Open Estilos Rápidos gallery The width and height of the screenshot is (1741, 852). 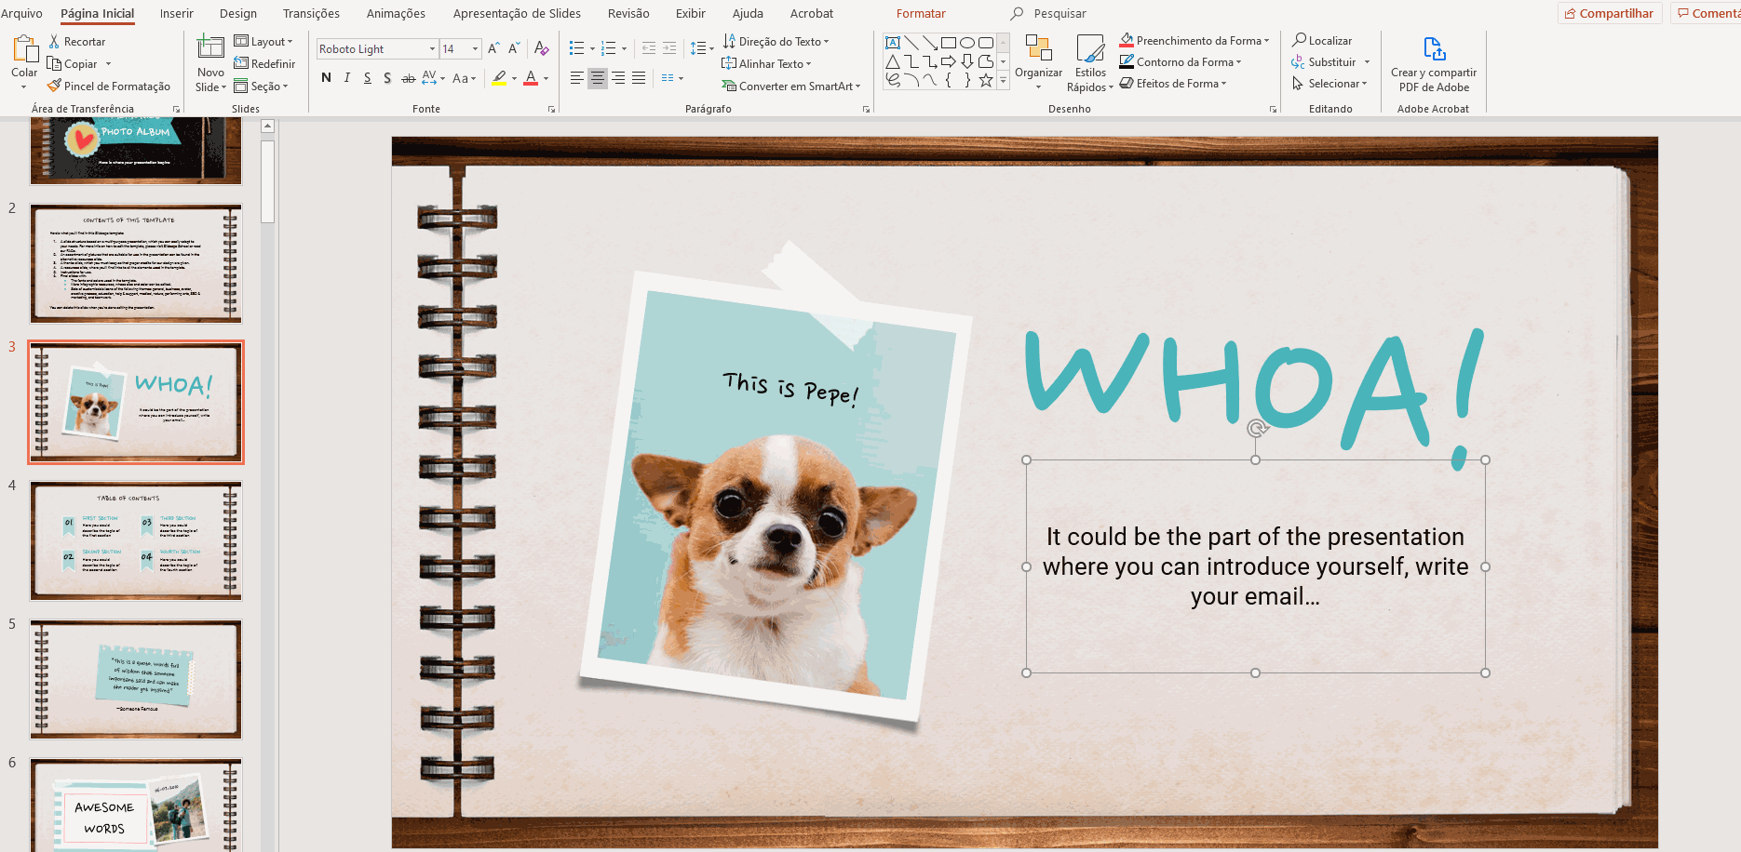[x=1090, y=62]
